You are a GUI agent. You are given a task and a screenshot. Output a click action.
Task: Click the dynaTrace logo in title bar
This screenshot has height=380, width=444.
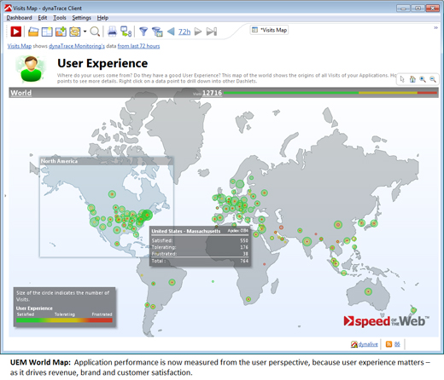(9, 8)
